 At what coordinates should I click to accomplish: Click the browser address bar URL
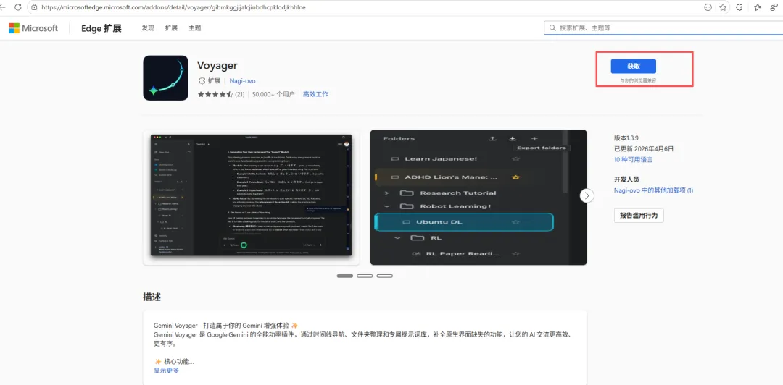pyautogui.click(x=174, y=7)
